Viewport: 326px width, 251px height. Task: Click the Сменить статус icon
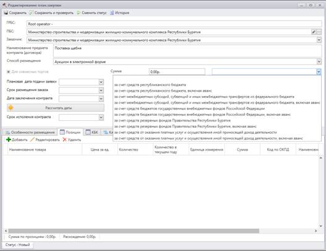pos(79,13)
